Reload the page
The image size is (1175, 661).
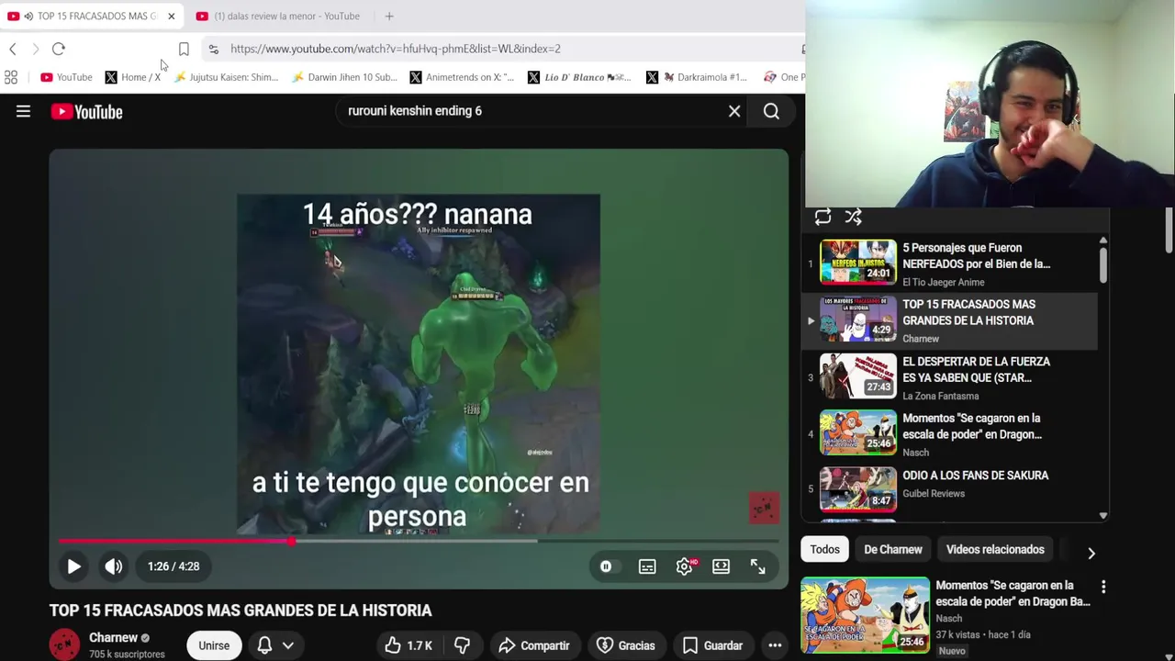pos(59,49)
